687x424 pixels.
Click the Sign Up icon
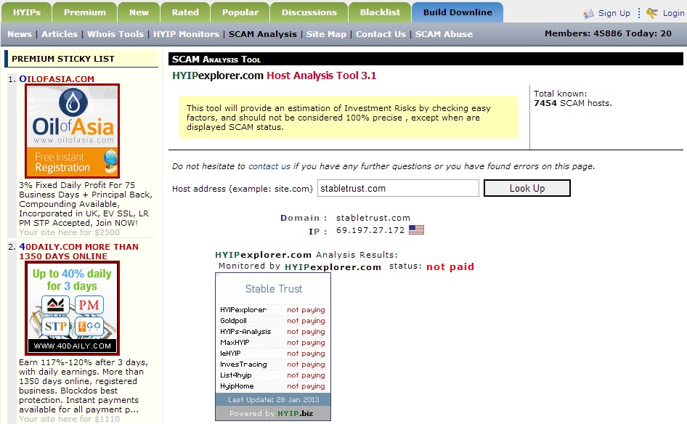tap(588, 14)
